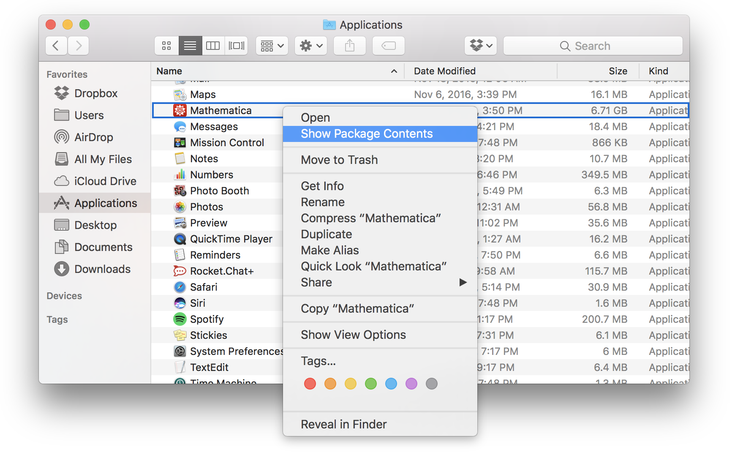This screenshot has width=735, height=458.
Task: Choose Show Package Contents
Action: 380,134
